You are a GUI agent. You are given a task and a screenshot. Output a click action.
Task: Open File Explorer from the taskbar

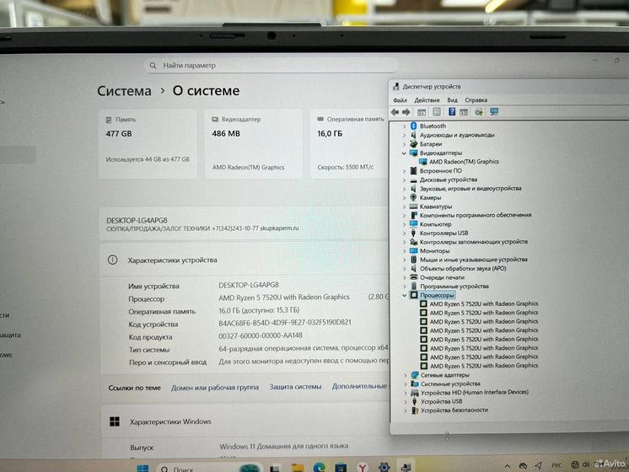(298, 468)
